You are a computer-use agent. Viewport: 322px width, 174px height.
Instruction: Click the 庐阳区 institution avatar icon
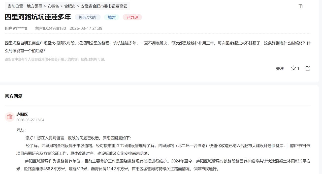[10, 117]
